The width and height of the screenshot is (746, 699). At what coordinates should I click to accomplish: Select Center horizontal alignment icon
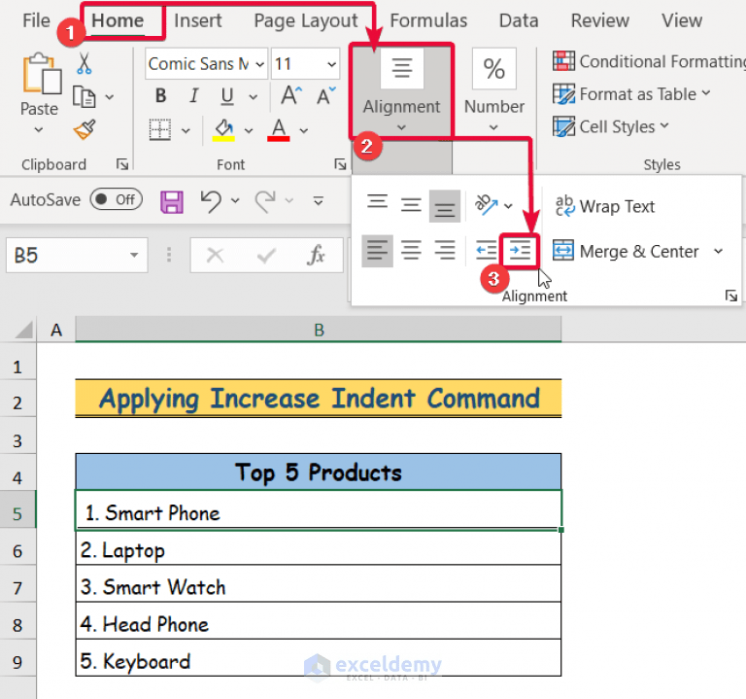tap(411, 251)
